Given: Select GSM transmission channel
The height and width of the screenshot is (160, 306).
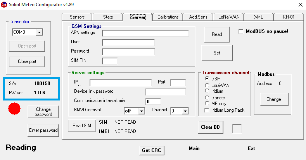Looking at the screenshot, I should click(207, 78).
